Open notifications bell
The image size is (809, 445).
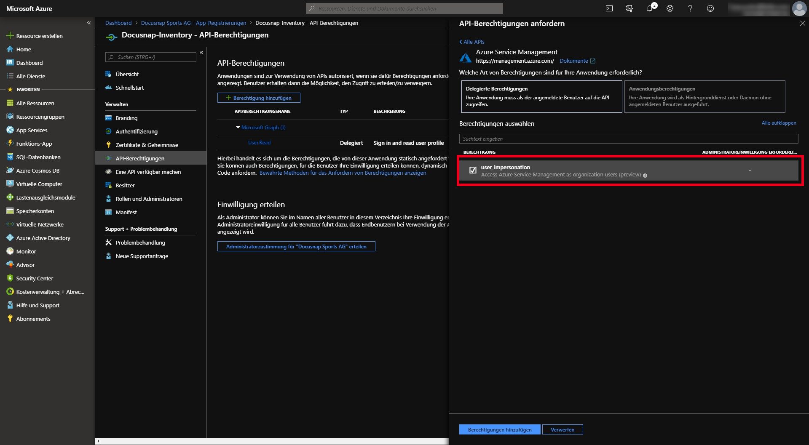tap(650, 8)
